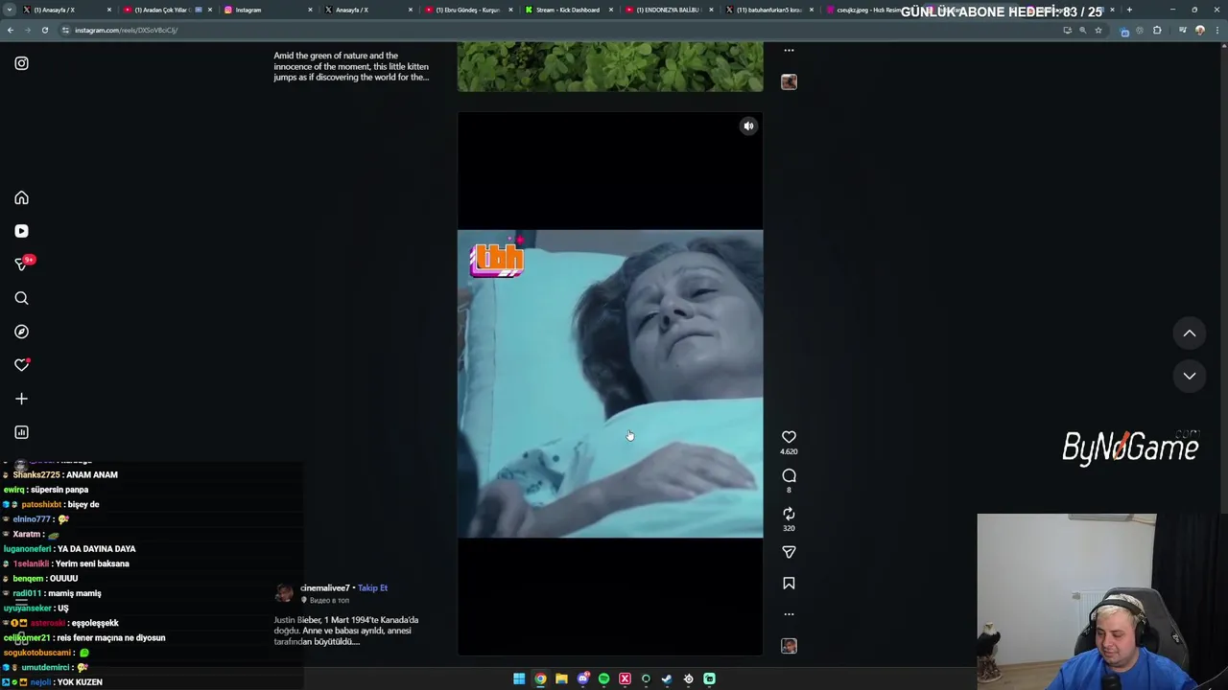
Task: Open the Explore compass icon
Action: [x=21, y=332]
